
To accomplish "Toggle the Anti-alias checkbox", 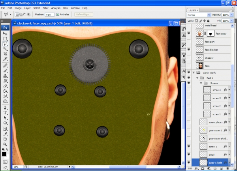I will coord(58,15).
